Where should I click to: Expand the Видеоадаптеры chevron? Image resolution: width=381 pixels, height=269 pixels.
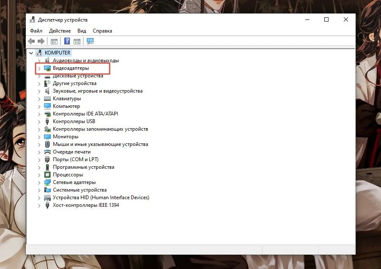pos(39,69)
